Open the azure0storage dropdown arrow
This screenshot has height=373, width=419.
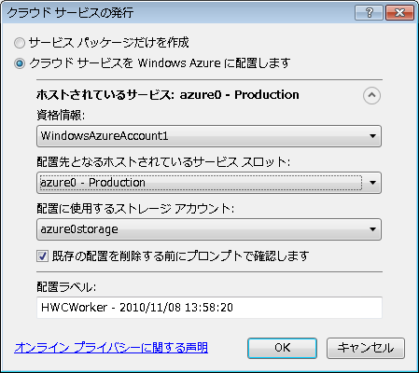pos(372,229)
